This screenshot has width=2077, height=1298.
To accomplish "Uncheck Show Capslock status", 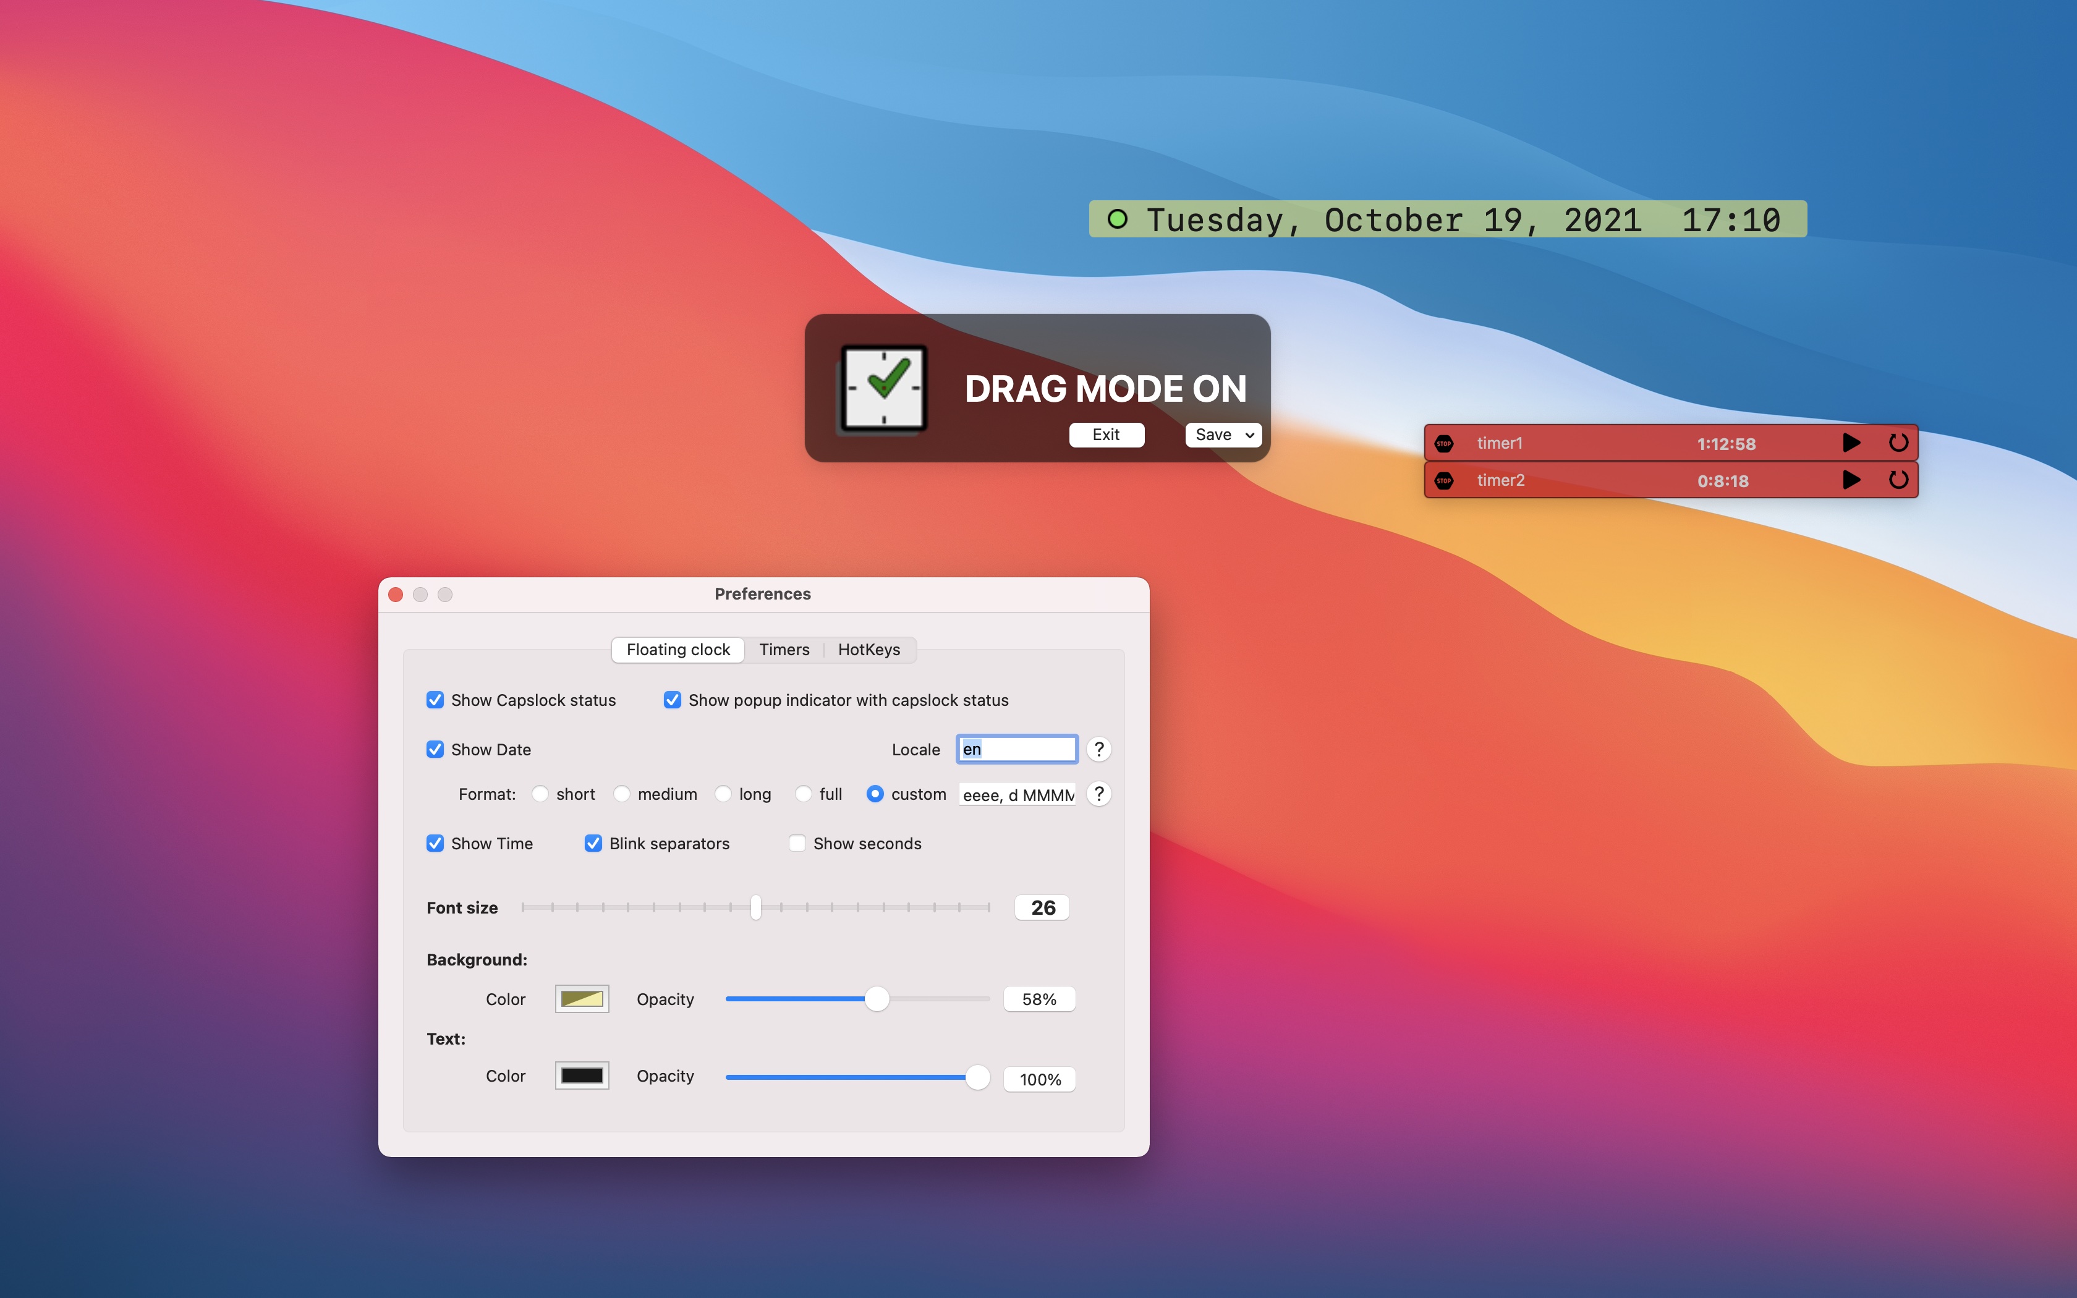I will pos(435,700).
